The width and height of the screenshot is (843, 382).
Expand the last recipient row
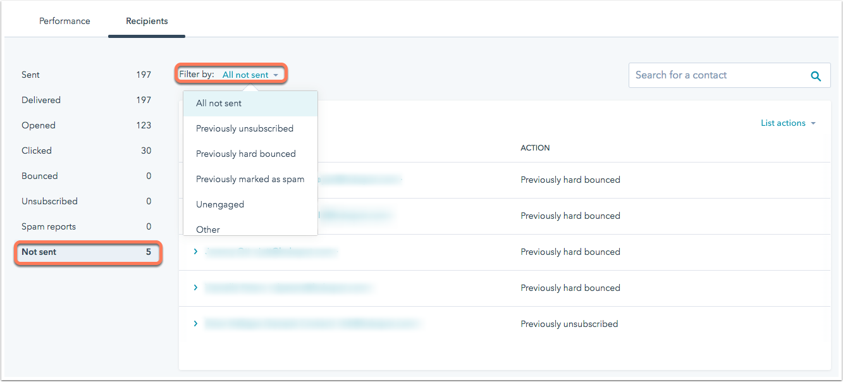[195, 323]
